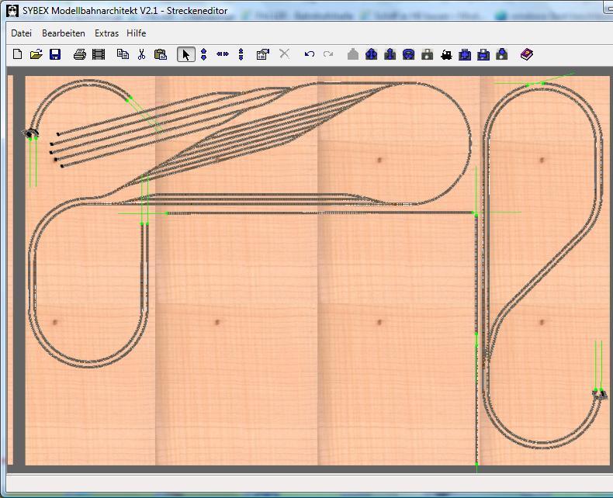The image size is (613, 498).
Task: Open the Extras menu
Action: 106,33
